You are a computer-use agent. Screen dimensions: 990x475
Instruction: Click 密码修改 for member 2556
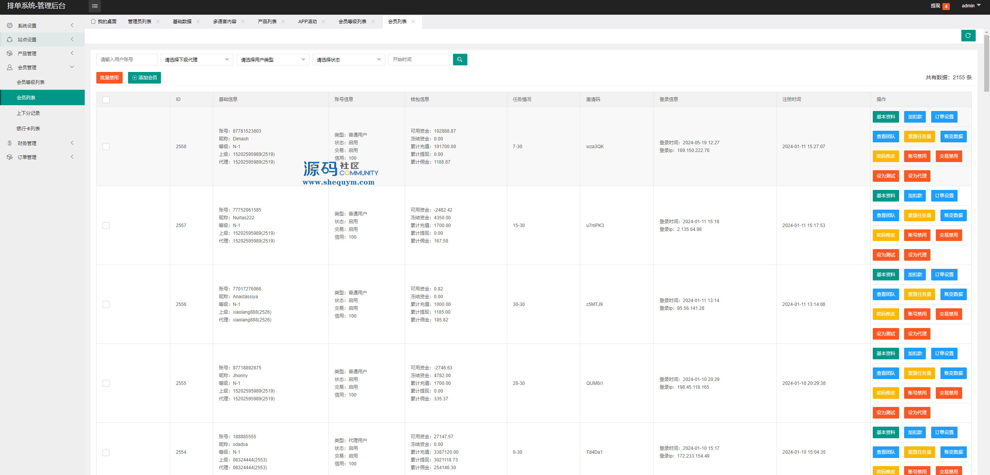[x=886, y=314]
